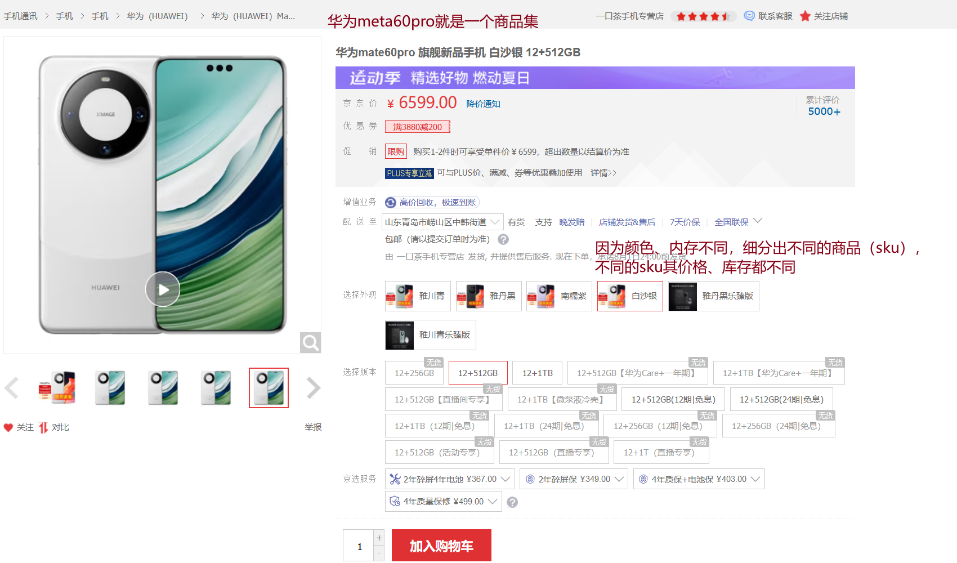Open the first 手机 breadcrumb

point(65,16)
